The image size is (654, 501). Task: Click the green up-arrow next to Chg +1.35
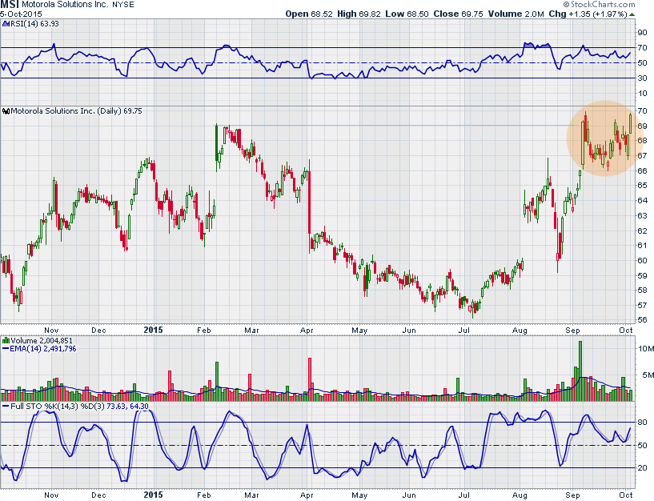point(632,14)
